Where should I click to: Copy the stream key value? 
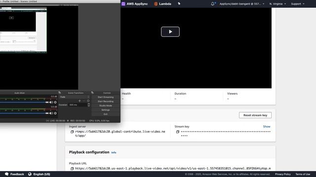click(x=178, y=132)
